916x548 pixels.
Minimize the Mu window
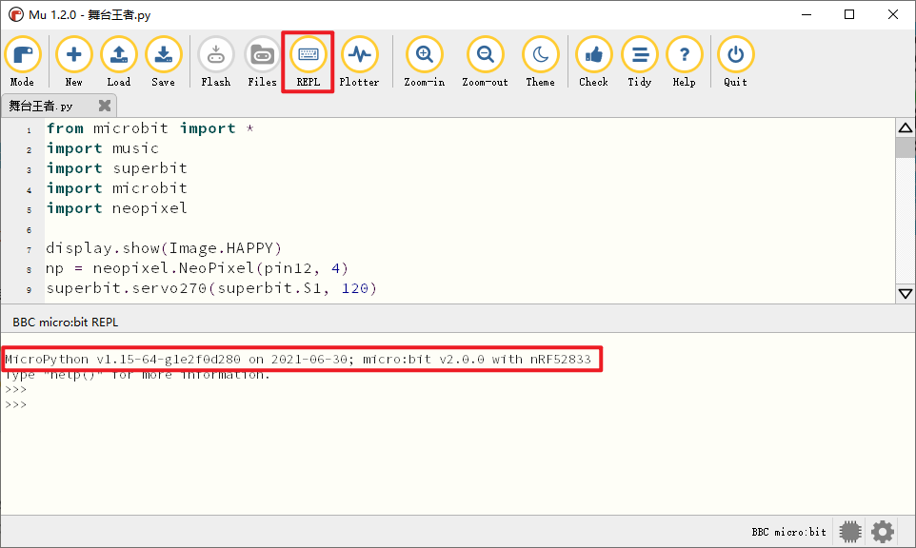click(806, 14)
